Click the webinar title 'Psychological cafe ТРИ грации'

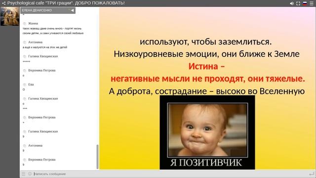(66, 3)
